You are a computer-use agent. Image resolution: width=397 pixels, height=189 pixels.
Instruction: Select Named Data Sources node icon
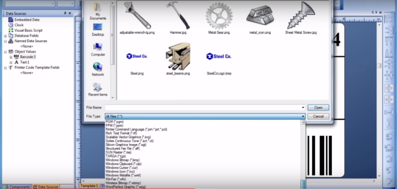pyautogui.click(x=11, y=41)
